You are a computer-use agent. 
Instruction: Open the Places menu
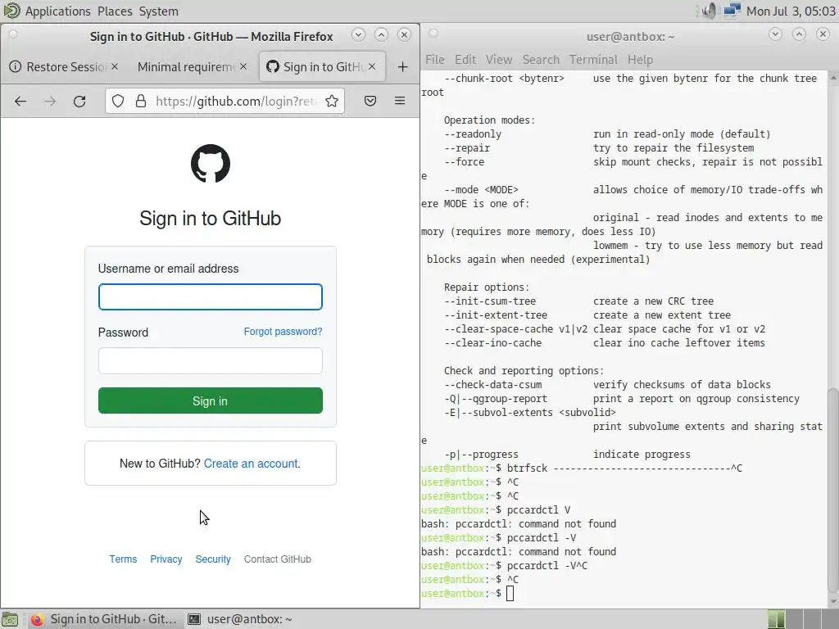click(115, 11)
